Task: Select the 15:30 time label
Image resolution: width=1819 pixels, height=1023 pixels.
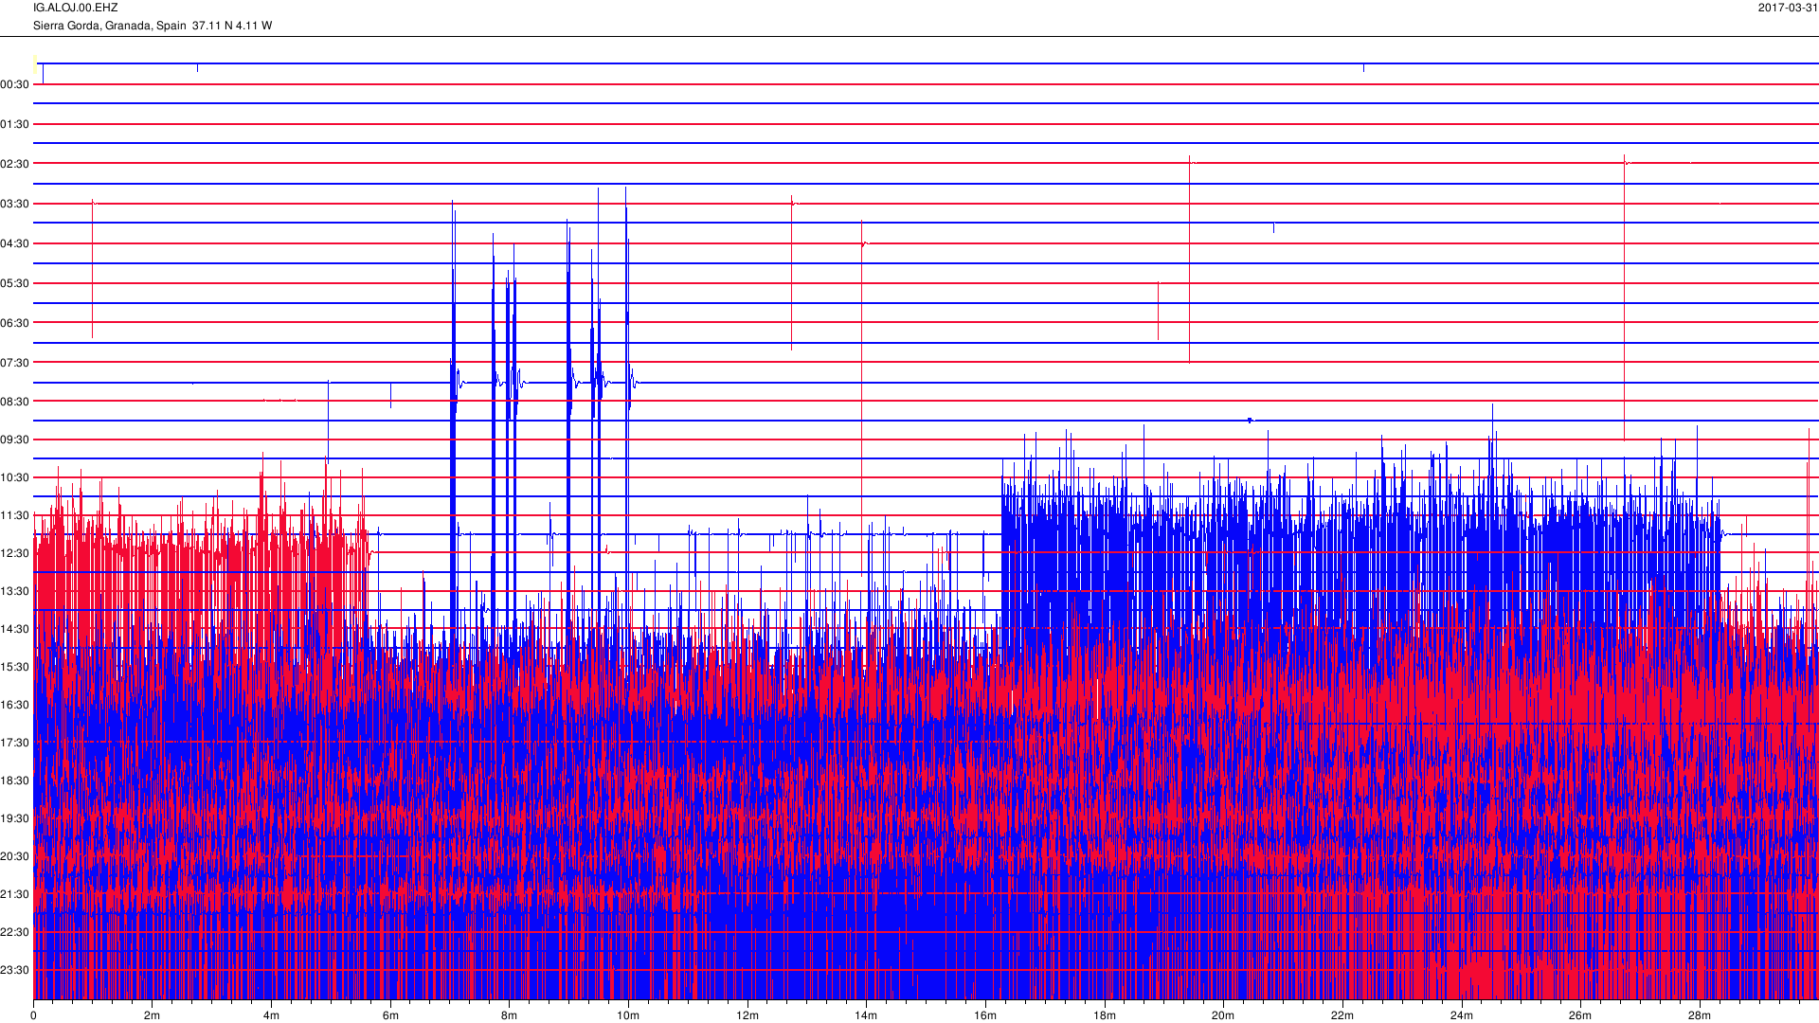Action: (x=15, y=667)
